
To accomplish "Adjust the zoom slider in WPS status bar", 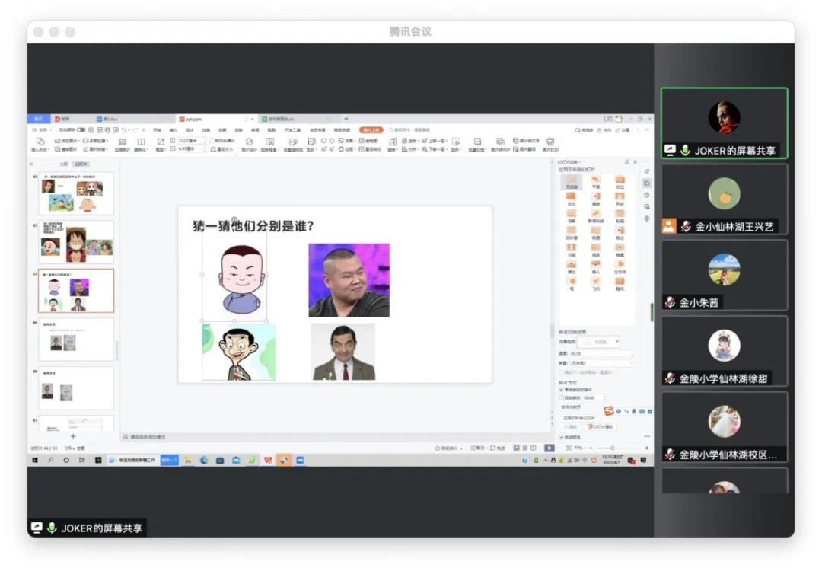I will click(x=612, y=448).
